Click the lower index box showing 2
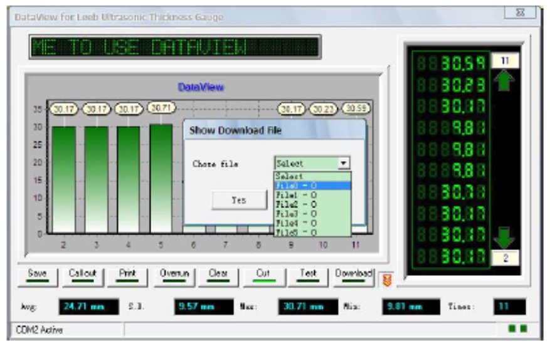 click(x=505, y=258)
